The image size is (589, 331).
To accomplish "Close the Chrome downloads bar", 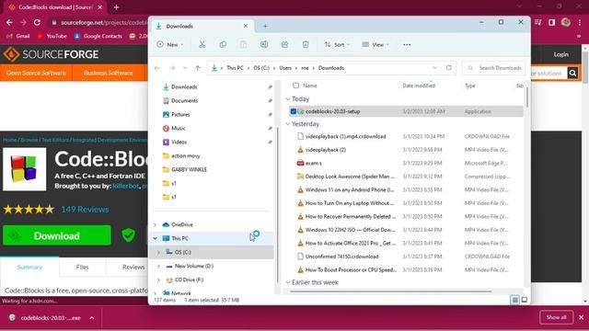I will (x=581, y=317).
